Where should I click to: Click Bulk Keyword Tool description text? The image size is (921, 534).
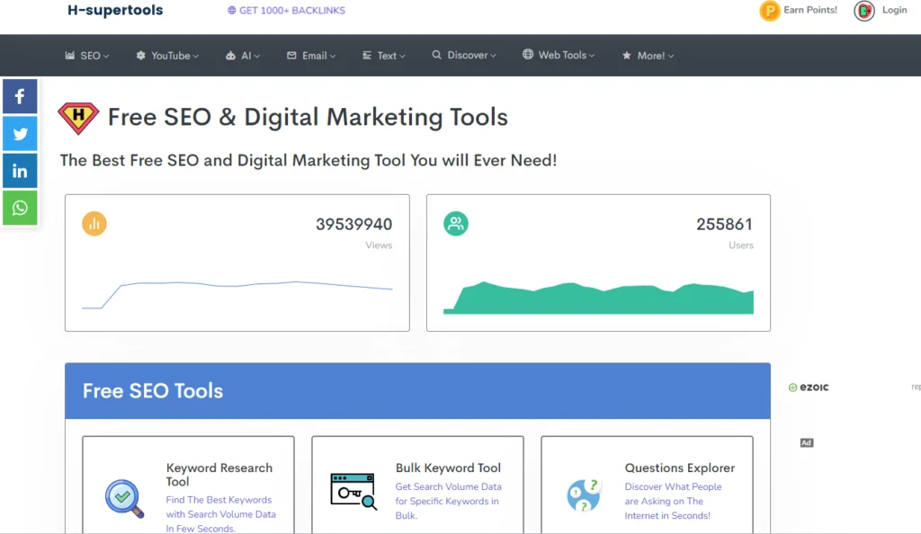click(448, 501)
